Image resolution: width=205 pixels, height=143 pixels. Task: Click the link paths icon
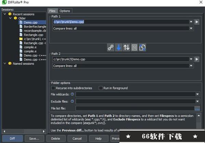pyautogui.click(x=111, y=47)
